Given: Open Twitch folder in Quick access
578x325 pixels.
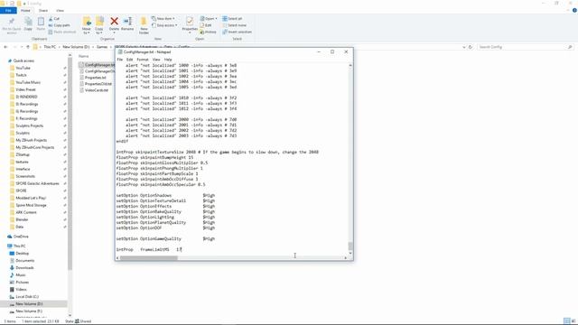Looking at the screenshot, I should pyautogui.click(x=21, y=75).
